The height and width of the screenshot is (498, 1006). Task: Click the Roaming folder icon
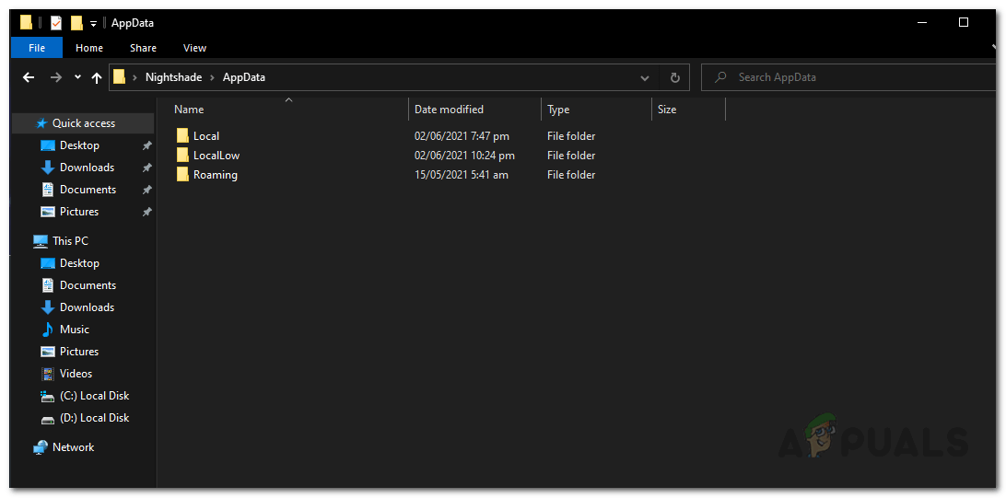(182, 174)
